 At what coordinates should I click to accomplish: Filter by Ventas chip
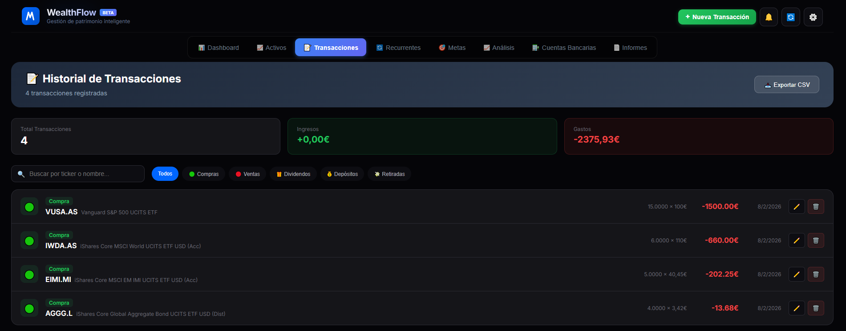tap(247, 174)
